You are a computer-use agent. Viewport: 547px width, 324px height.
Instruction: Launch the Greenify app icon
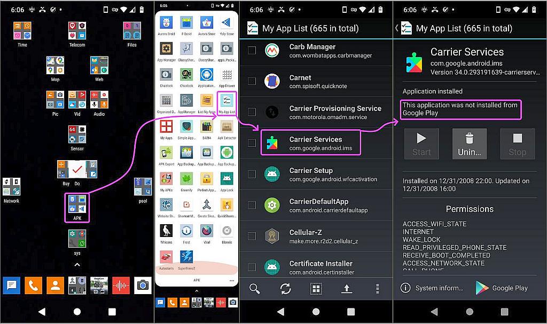(x=186, y=179)
